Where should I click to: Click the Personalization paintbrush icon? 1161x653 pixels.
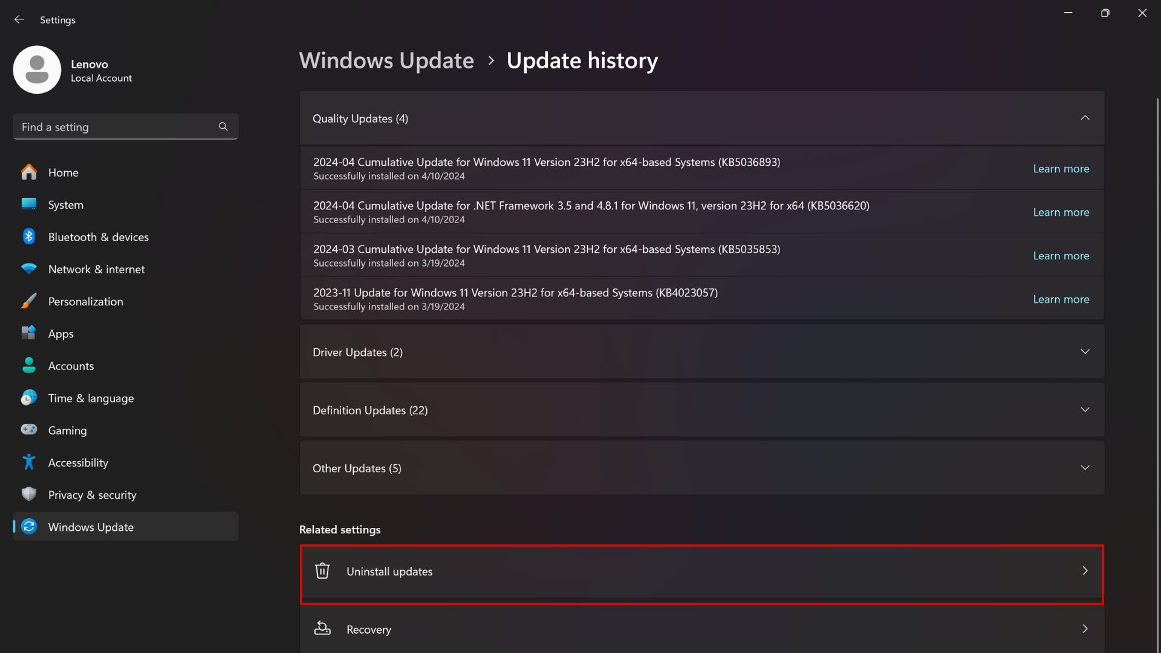click(x=29, y=301)
